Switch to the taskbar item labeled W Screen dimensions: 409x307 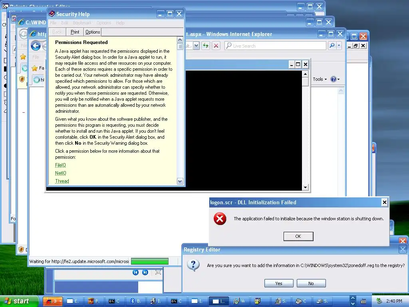(x=239, y=301)
